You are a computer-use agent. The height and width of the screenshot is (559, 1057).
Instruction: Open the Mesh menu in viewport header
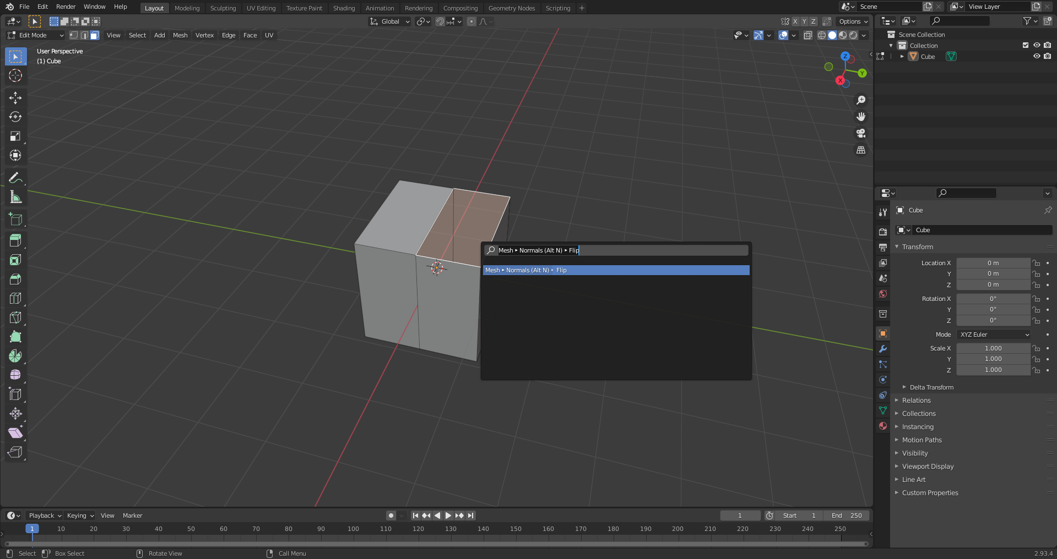(x=180, y=35)
